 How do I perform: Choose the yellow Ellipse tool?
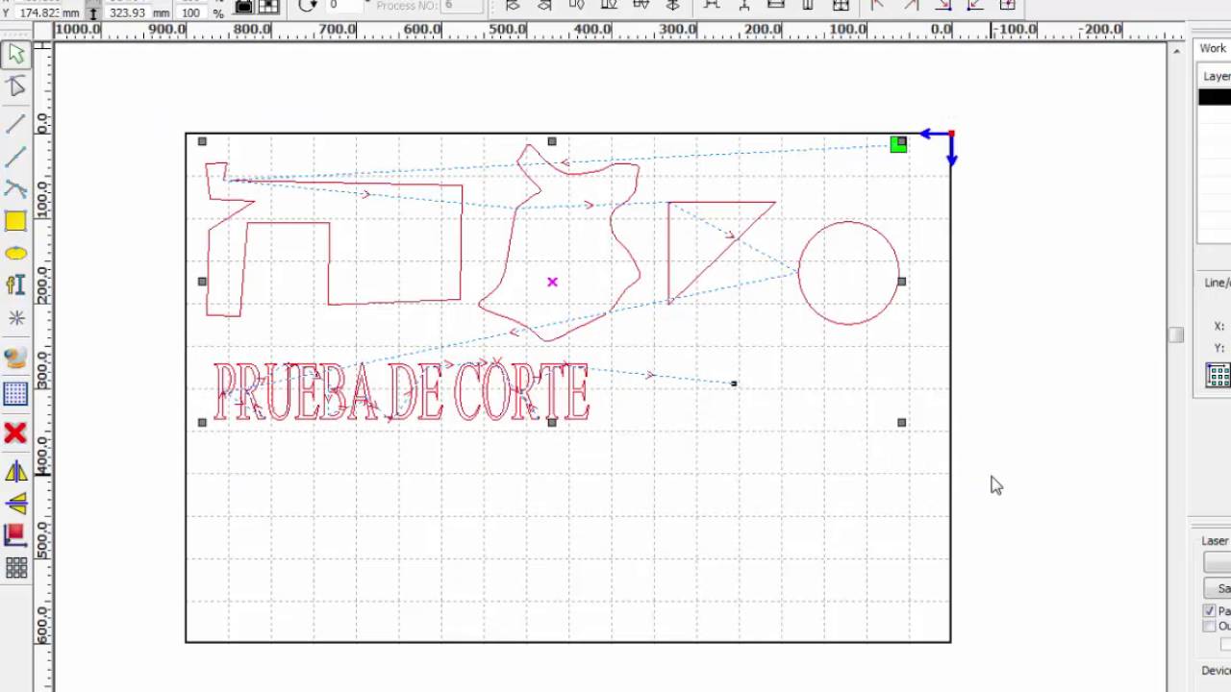click(x=15, y=254)
